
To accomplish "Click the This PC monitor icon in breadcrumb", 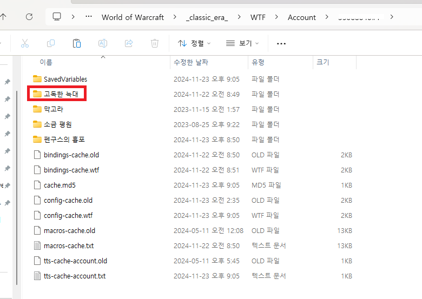I will coord(56,17).
